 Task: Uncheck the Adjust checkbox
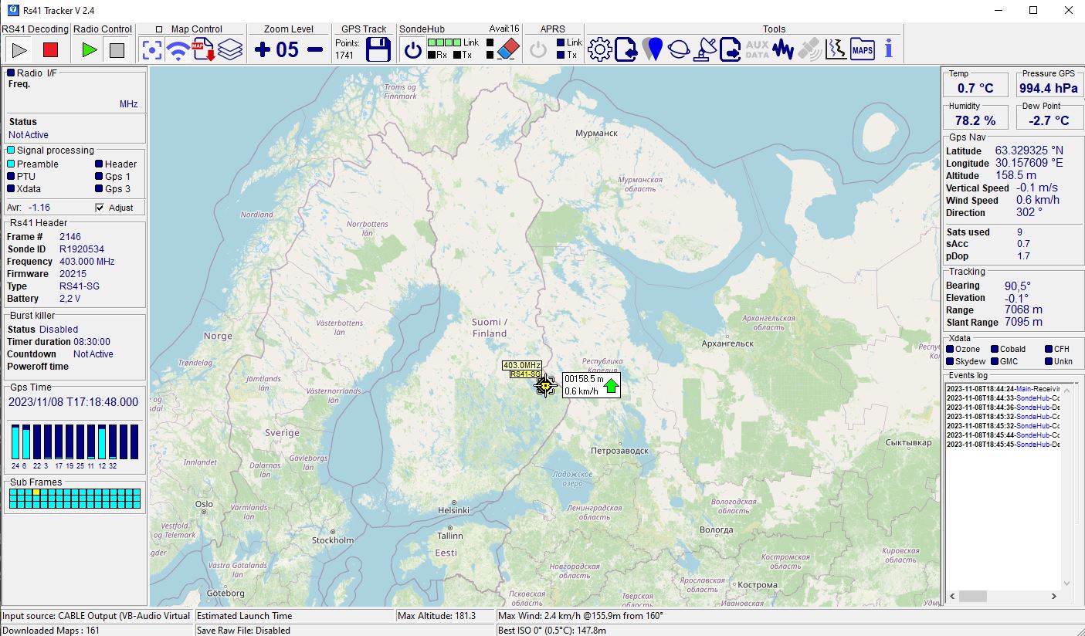(99, 208)
